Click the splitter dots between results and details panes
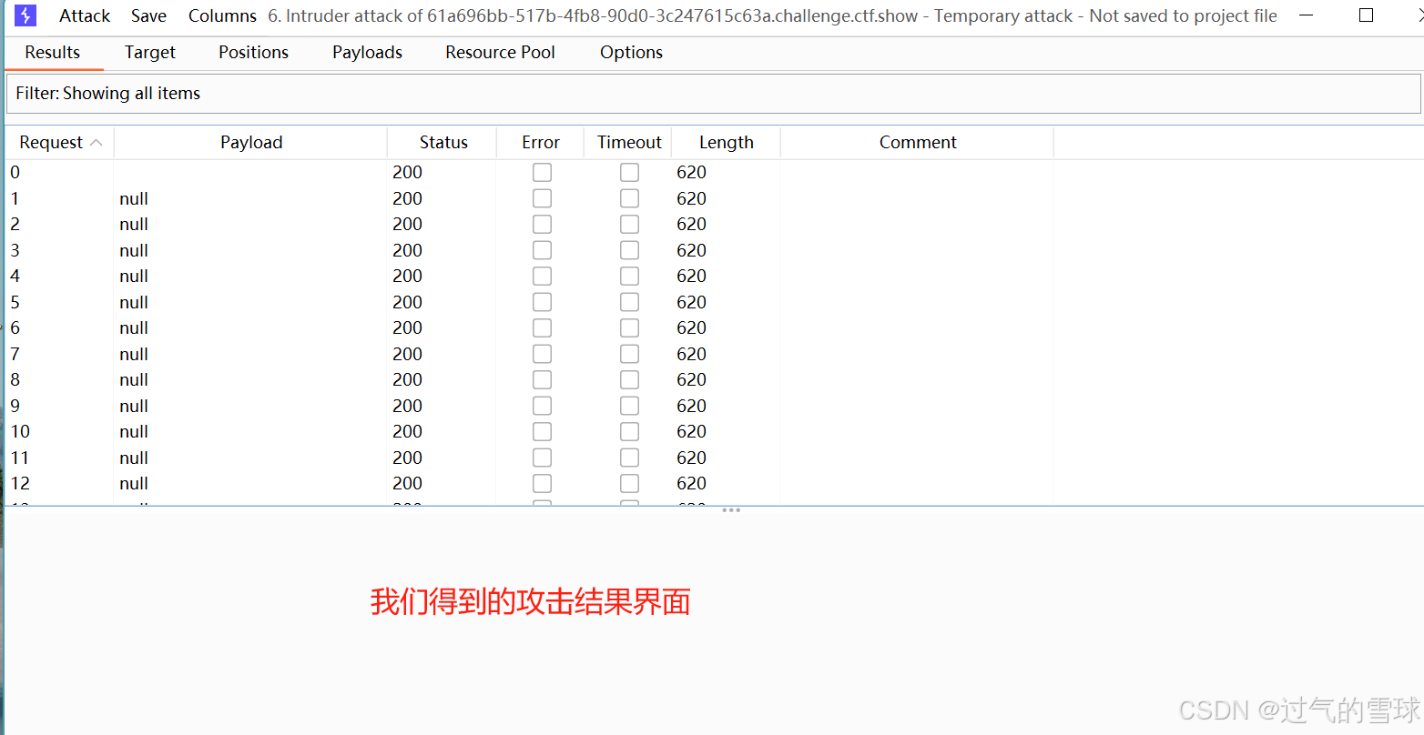The height and width of the screenshot is (735, 1424). tap(731, 510)
